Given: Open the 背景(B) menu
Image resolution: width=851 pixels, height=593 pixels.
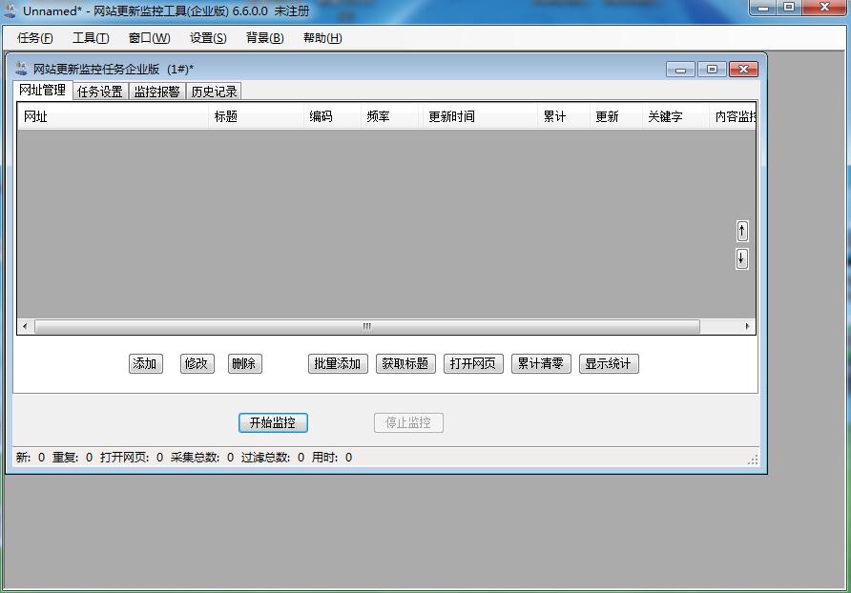Looking at the screenshot, I should click(264, 38).
